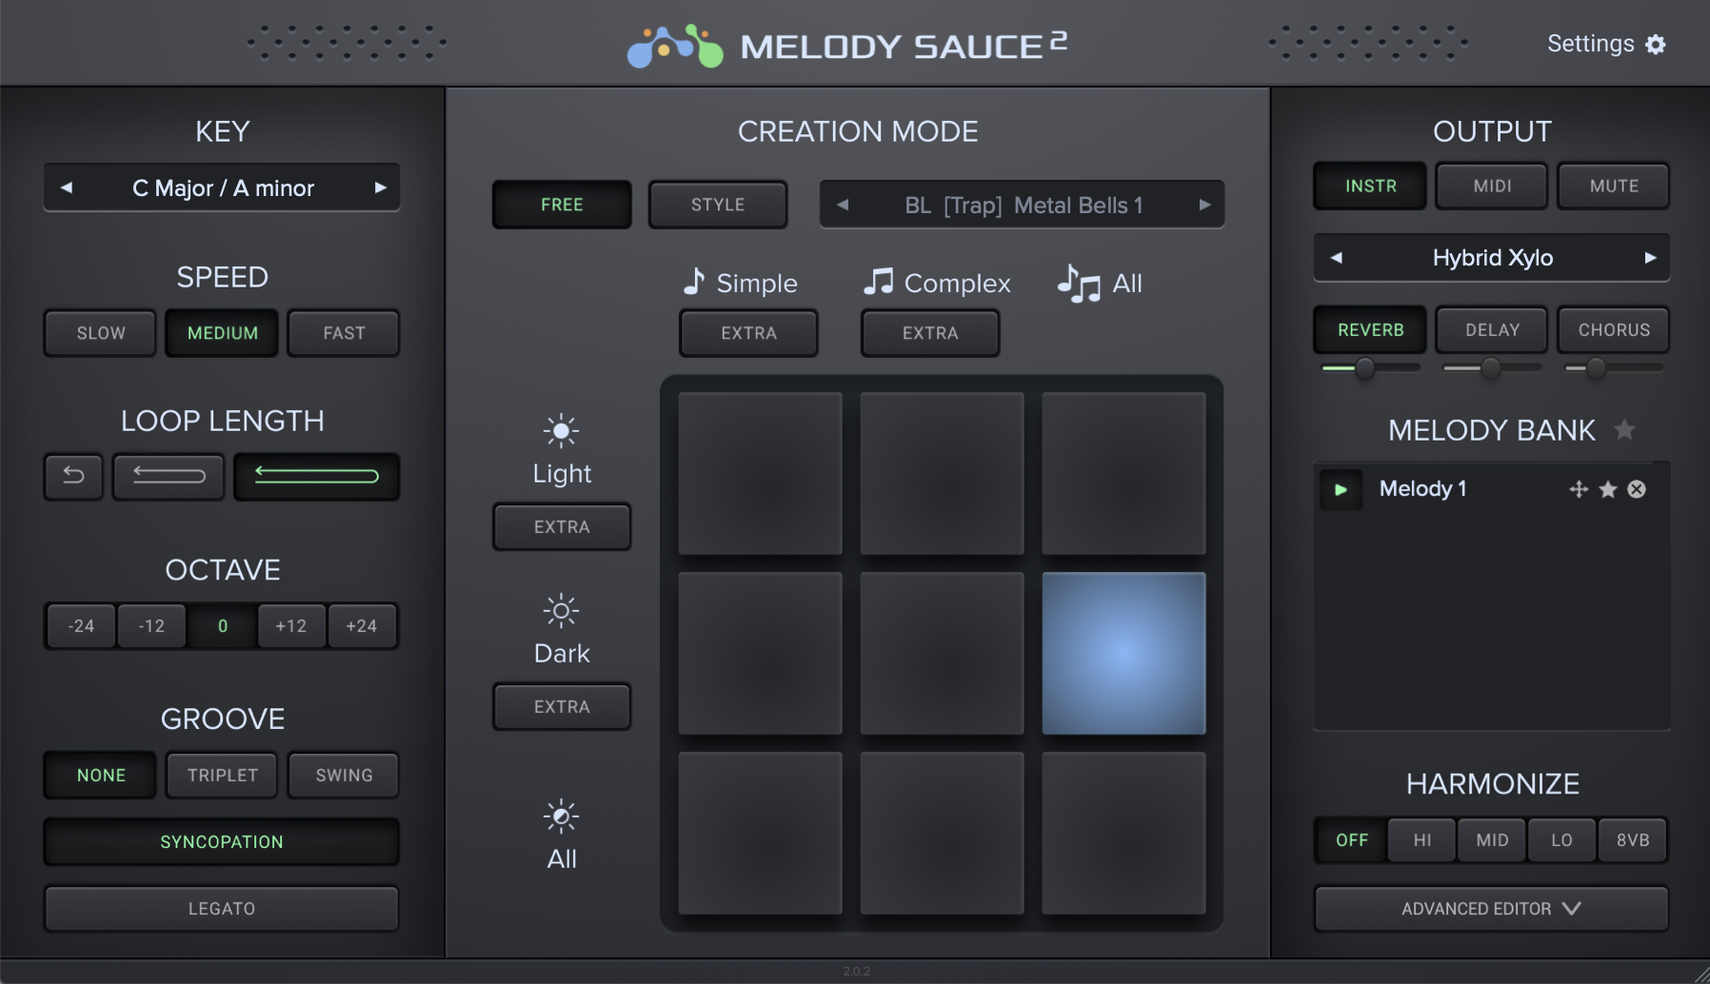Toggle the CHORUS effect
The width and height of the screenshot is (1710, 984).
pos(1614,330)
